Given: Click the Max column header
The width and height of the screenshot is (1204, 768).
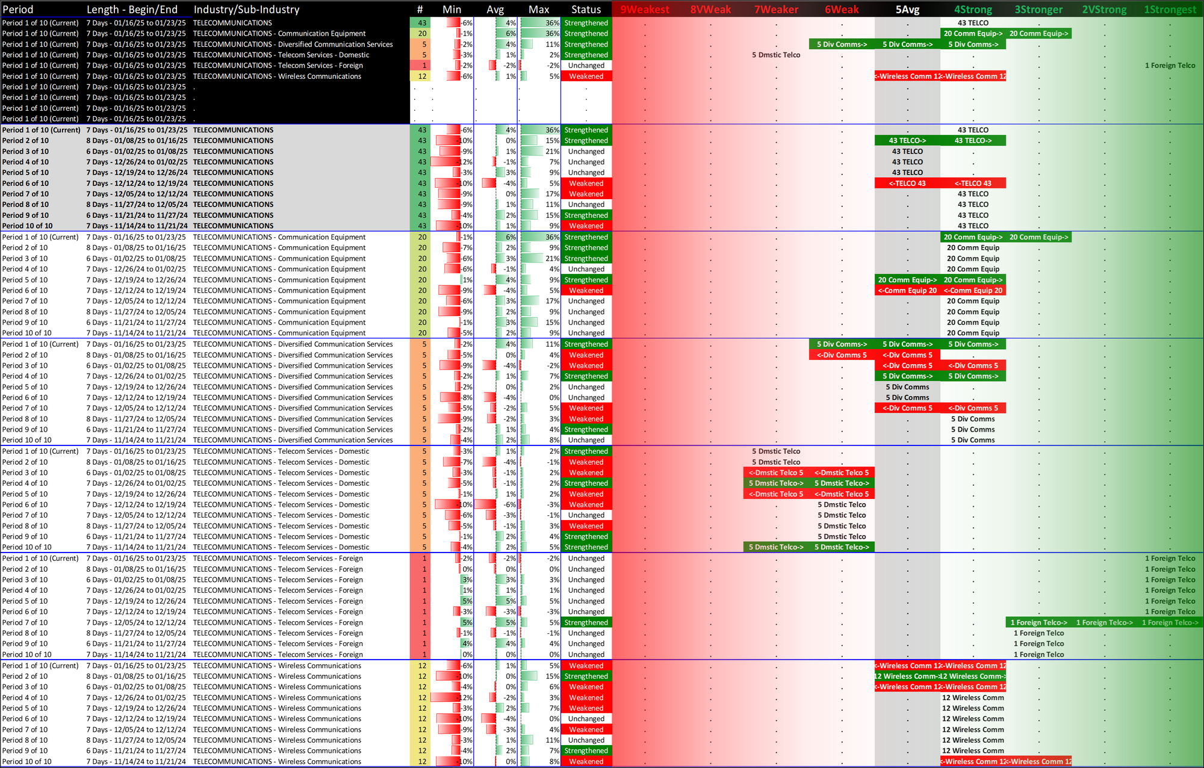Looking at the screenshot, I should click(x=539, y=10).
